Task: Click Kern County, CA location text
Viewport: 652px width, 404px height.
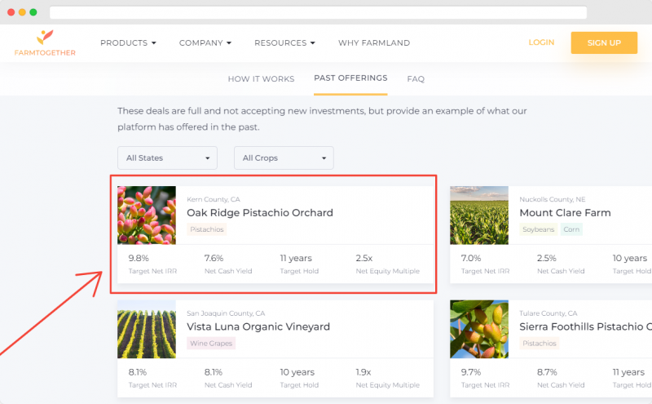Action: click(214, 199)
